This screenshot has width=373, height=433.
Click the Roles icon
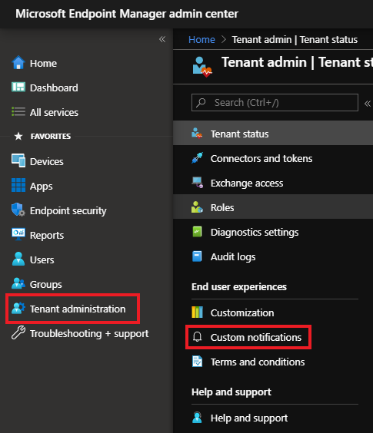coord(197,207)
